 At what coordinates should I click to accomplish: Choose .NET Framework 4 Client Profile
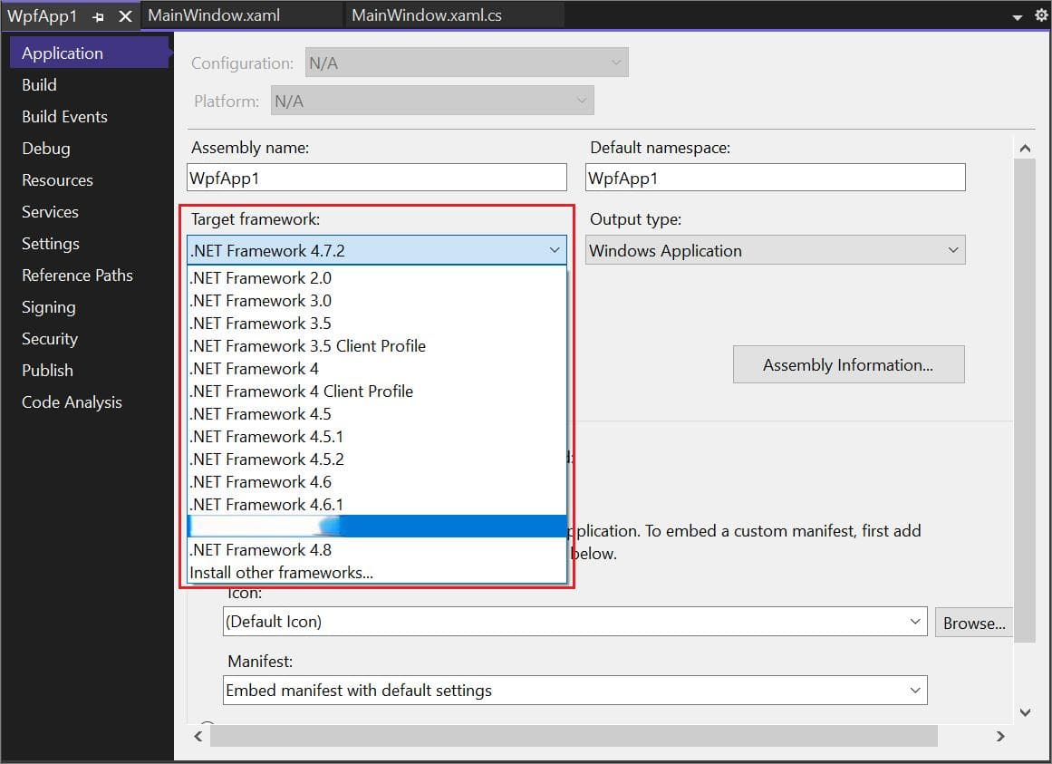click(x=376, y=391)
